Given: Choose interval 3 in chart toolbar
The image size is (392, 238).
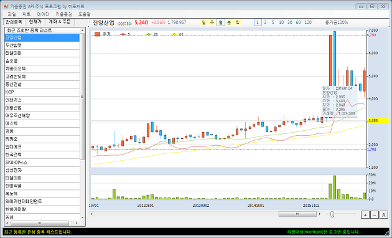Looking at the screenshot, I should (265, 22).
